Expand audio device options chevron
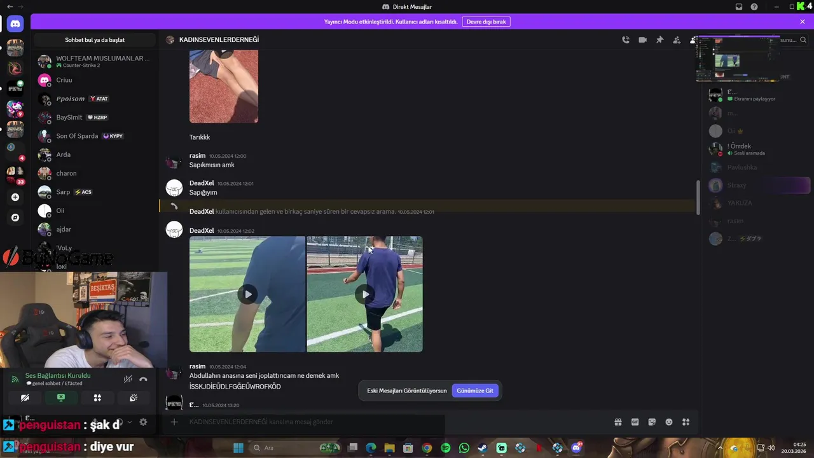 point(130,422)
